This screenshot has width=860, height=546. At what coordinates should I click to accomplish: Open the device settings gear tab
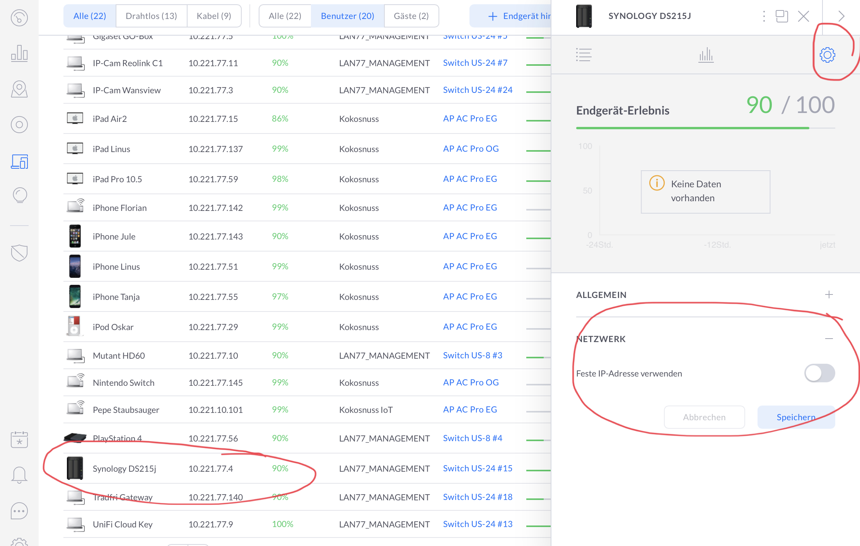pyautogui.click(x=827, y=55)
